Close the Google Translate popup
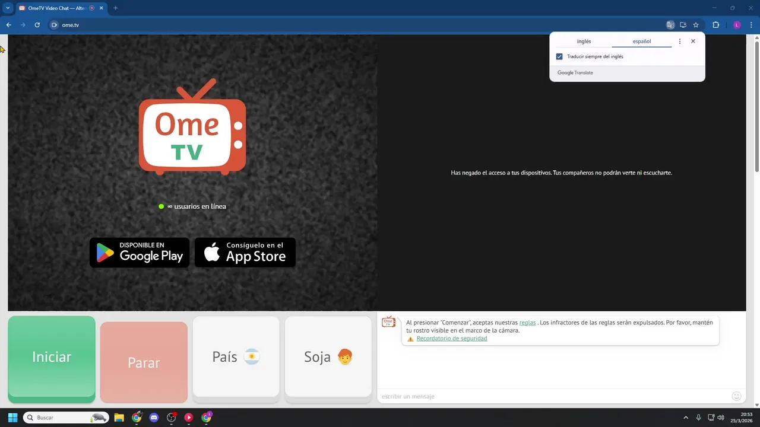 (693, 42)
